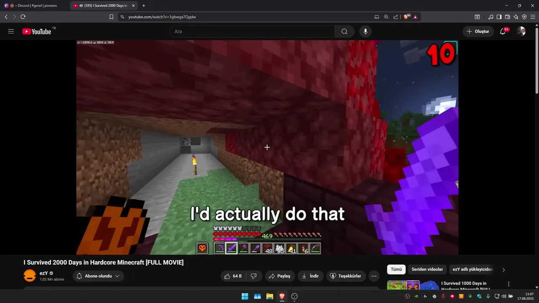Screen dimensions: 539x303
Task: Open Brave Wallet icon
Action: click(507, 17)
